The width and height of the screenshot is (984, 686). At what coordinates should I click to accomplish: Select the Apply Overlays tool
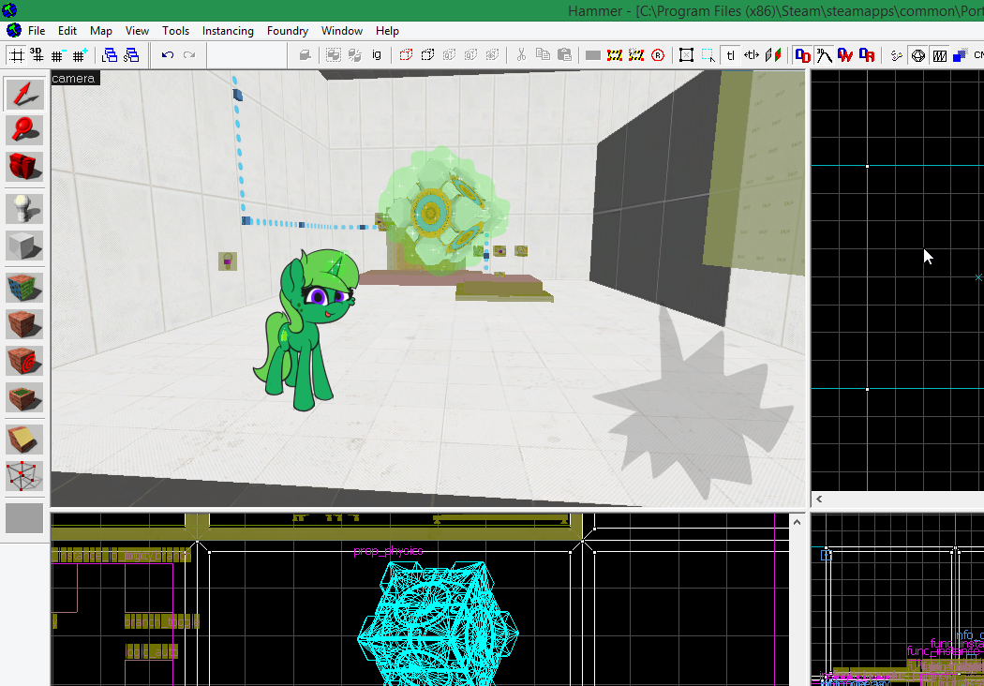click(24, 396)
